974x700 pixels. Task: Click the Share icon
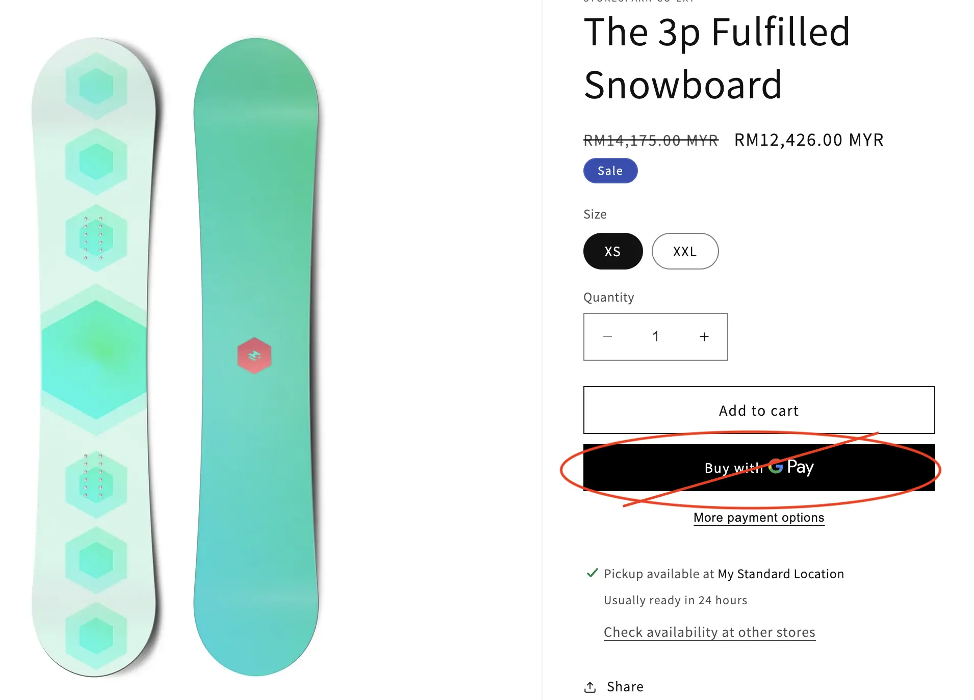pyautogui.click(x=590, y=686)
